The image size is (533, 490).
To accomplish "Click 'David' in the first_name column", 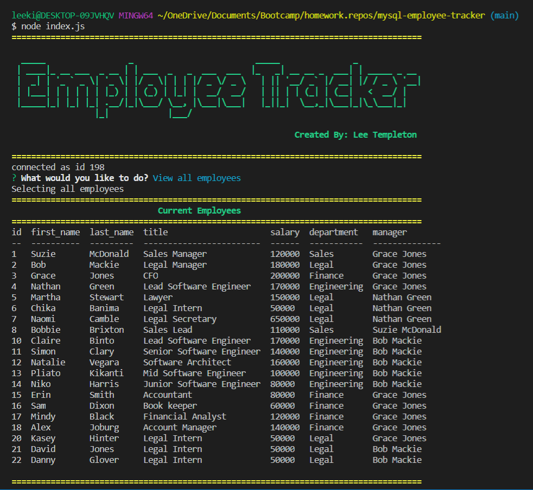I will tap(43, 449).
